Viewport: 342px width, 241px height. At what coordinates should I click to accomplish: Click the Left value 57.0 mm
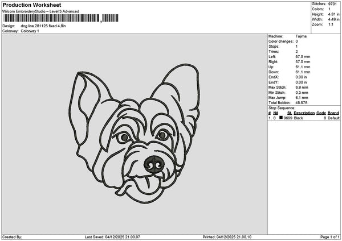click(x=303, y=56)
